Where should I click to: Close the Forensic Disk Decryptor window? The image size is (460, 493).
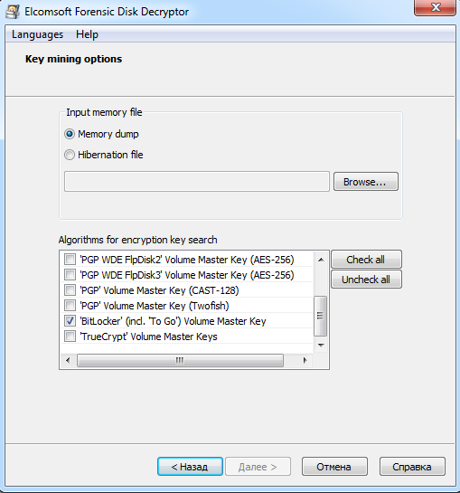tap(436, 7)
